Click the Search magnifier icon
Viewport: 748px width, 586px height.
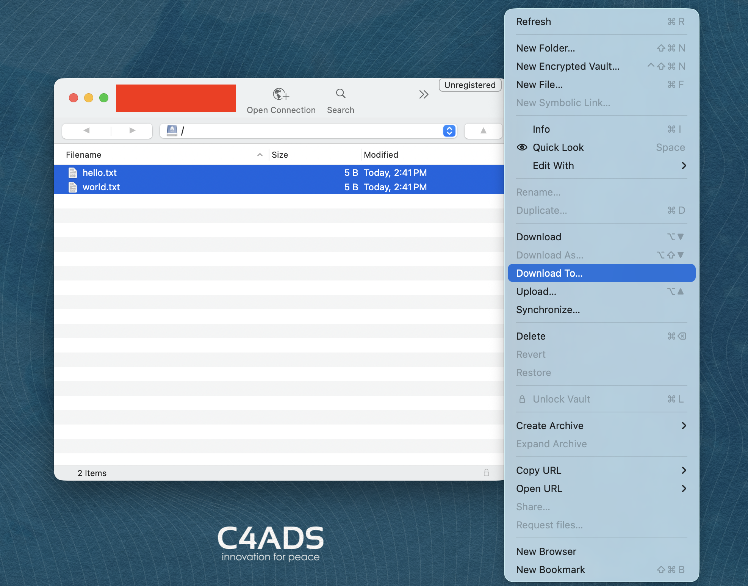click(340, 94)
